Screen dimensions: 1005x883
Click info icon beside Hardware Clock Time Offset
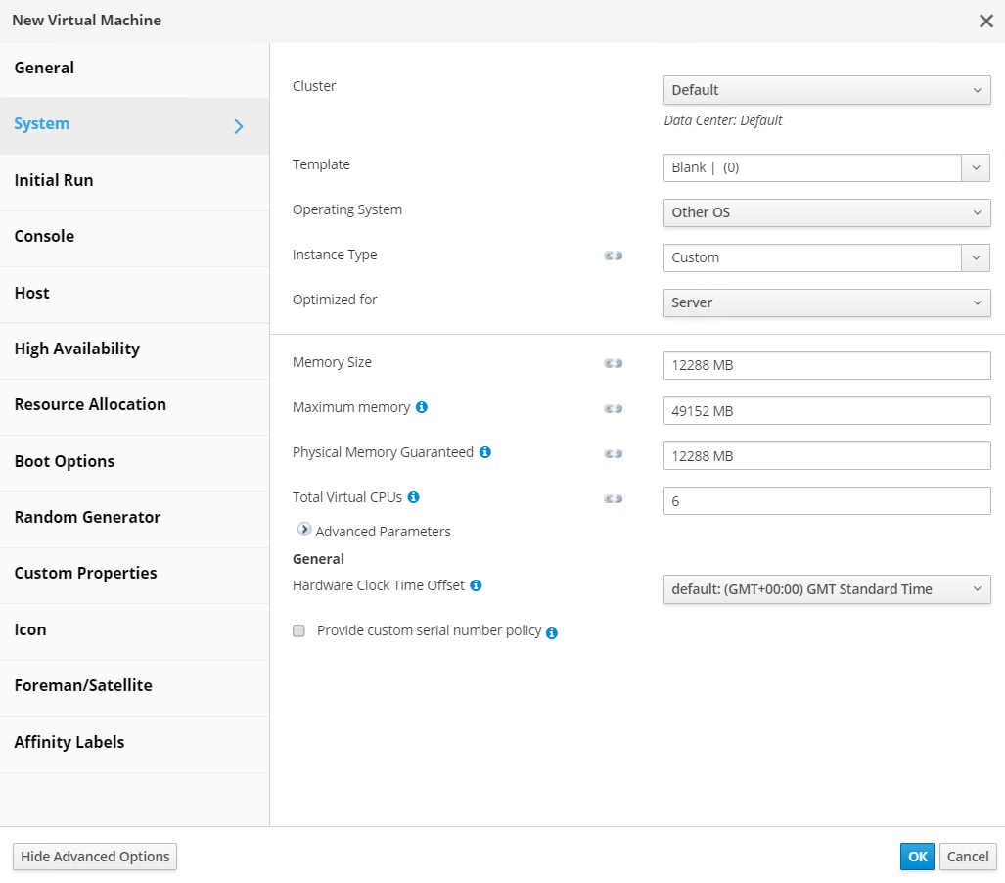(x=476, y=585)
